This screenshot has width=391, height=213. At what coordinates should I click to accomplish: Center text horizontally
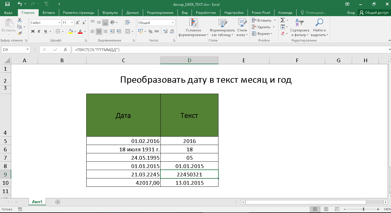point(99,31)
